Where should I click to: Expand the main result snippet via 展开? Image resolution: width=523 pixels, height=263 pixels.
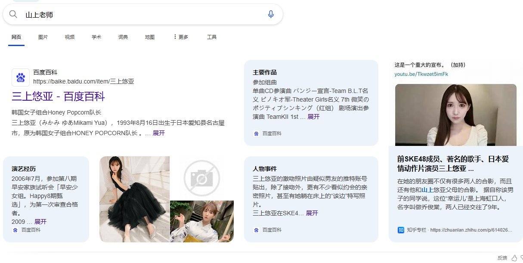tap(158, 133)
